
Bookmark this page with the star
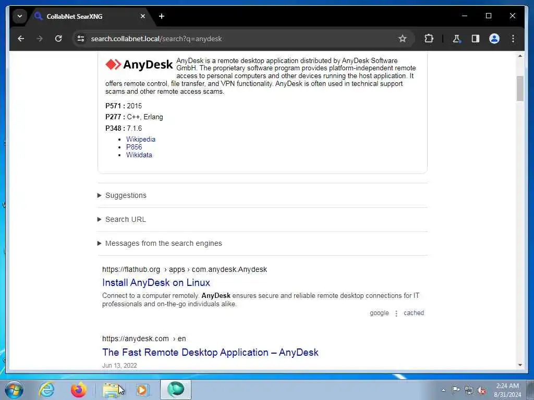click(403, 39)
